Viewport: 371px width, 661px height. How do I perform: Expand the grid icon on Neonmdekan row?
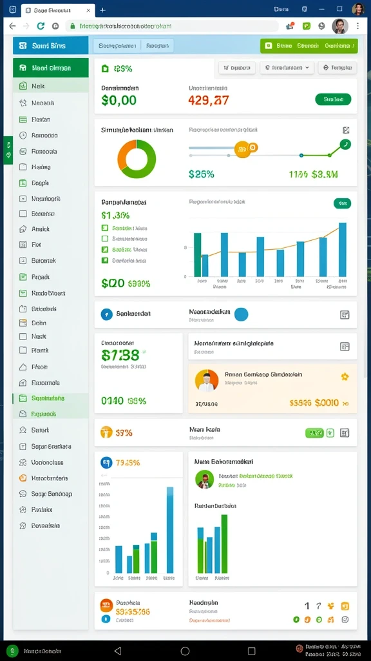(345, 314)
